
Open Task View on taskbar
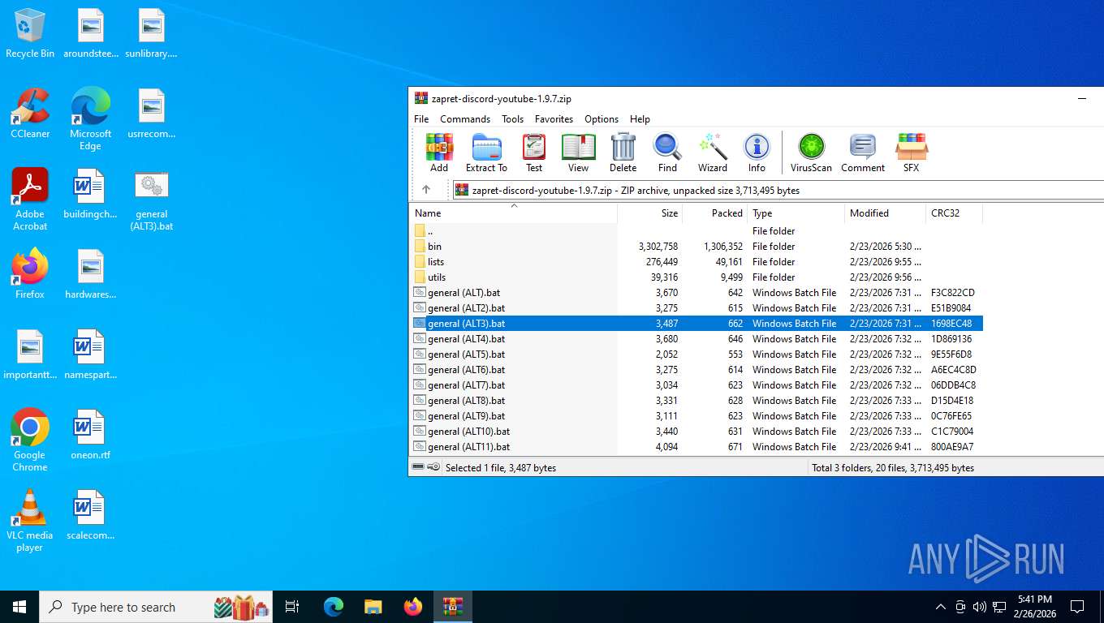click(x=292, y=607)
